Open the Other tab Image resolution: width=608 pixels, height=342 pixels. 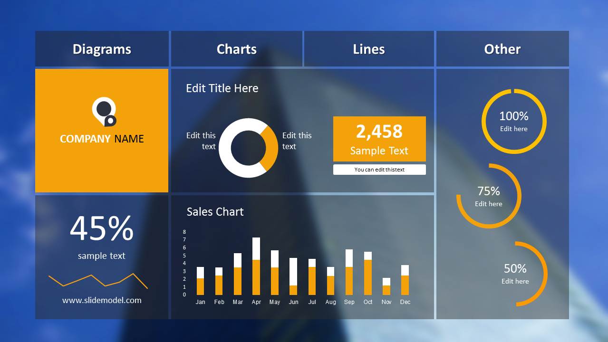pyautogui.click(x=502, y=49)
